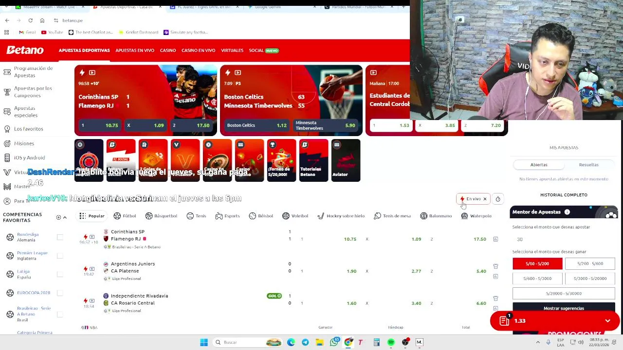Click the Betano logo

25,50
